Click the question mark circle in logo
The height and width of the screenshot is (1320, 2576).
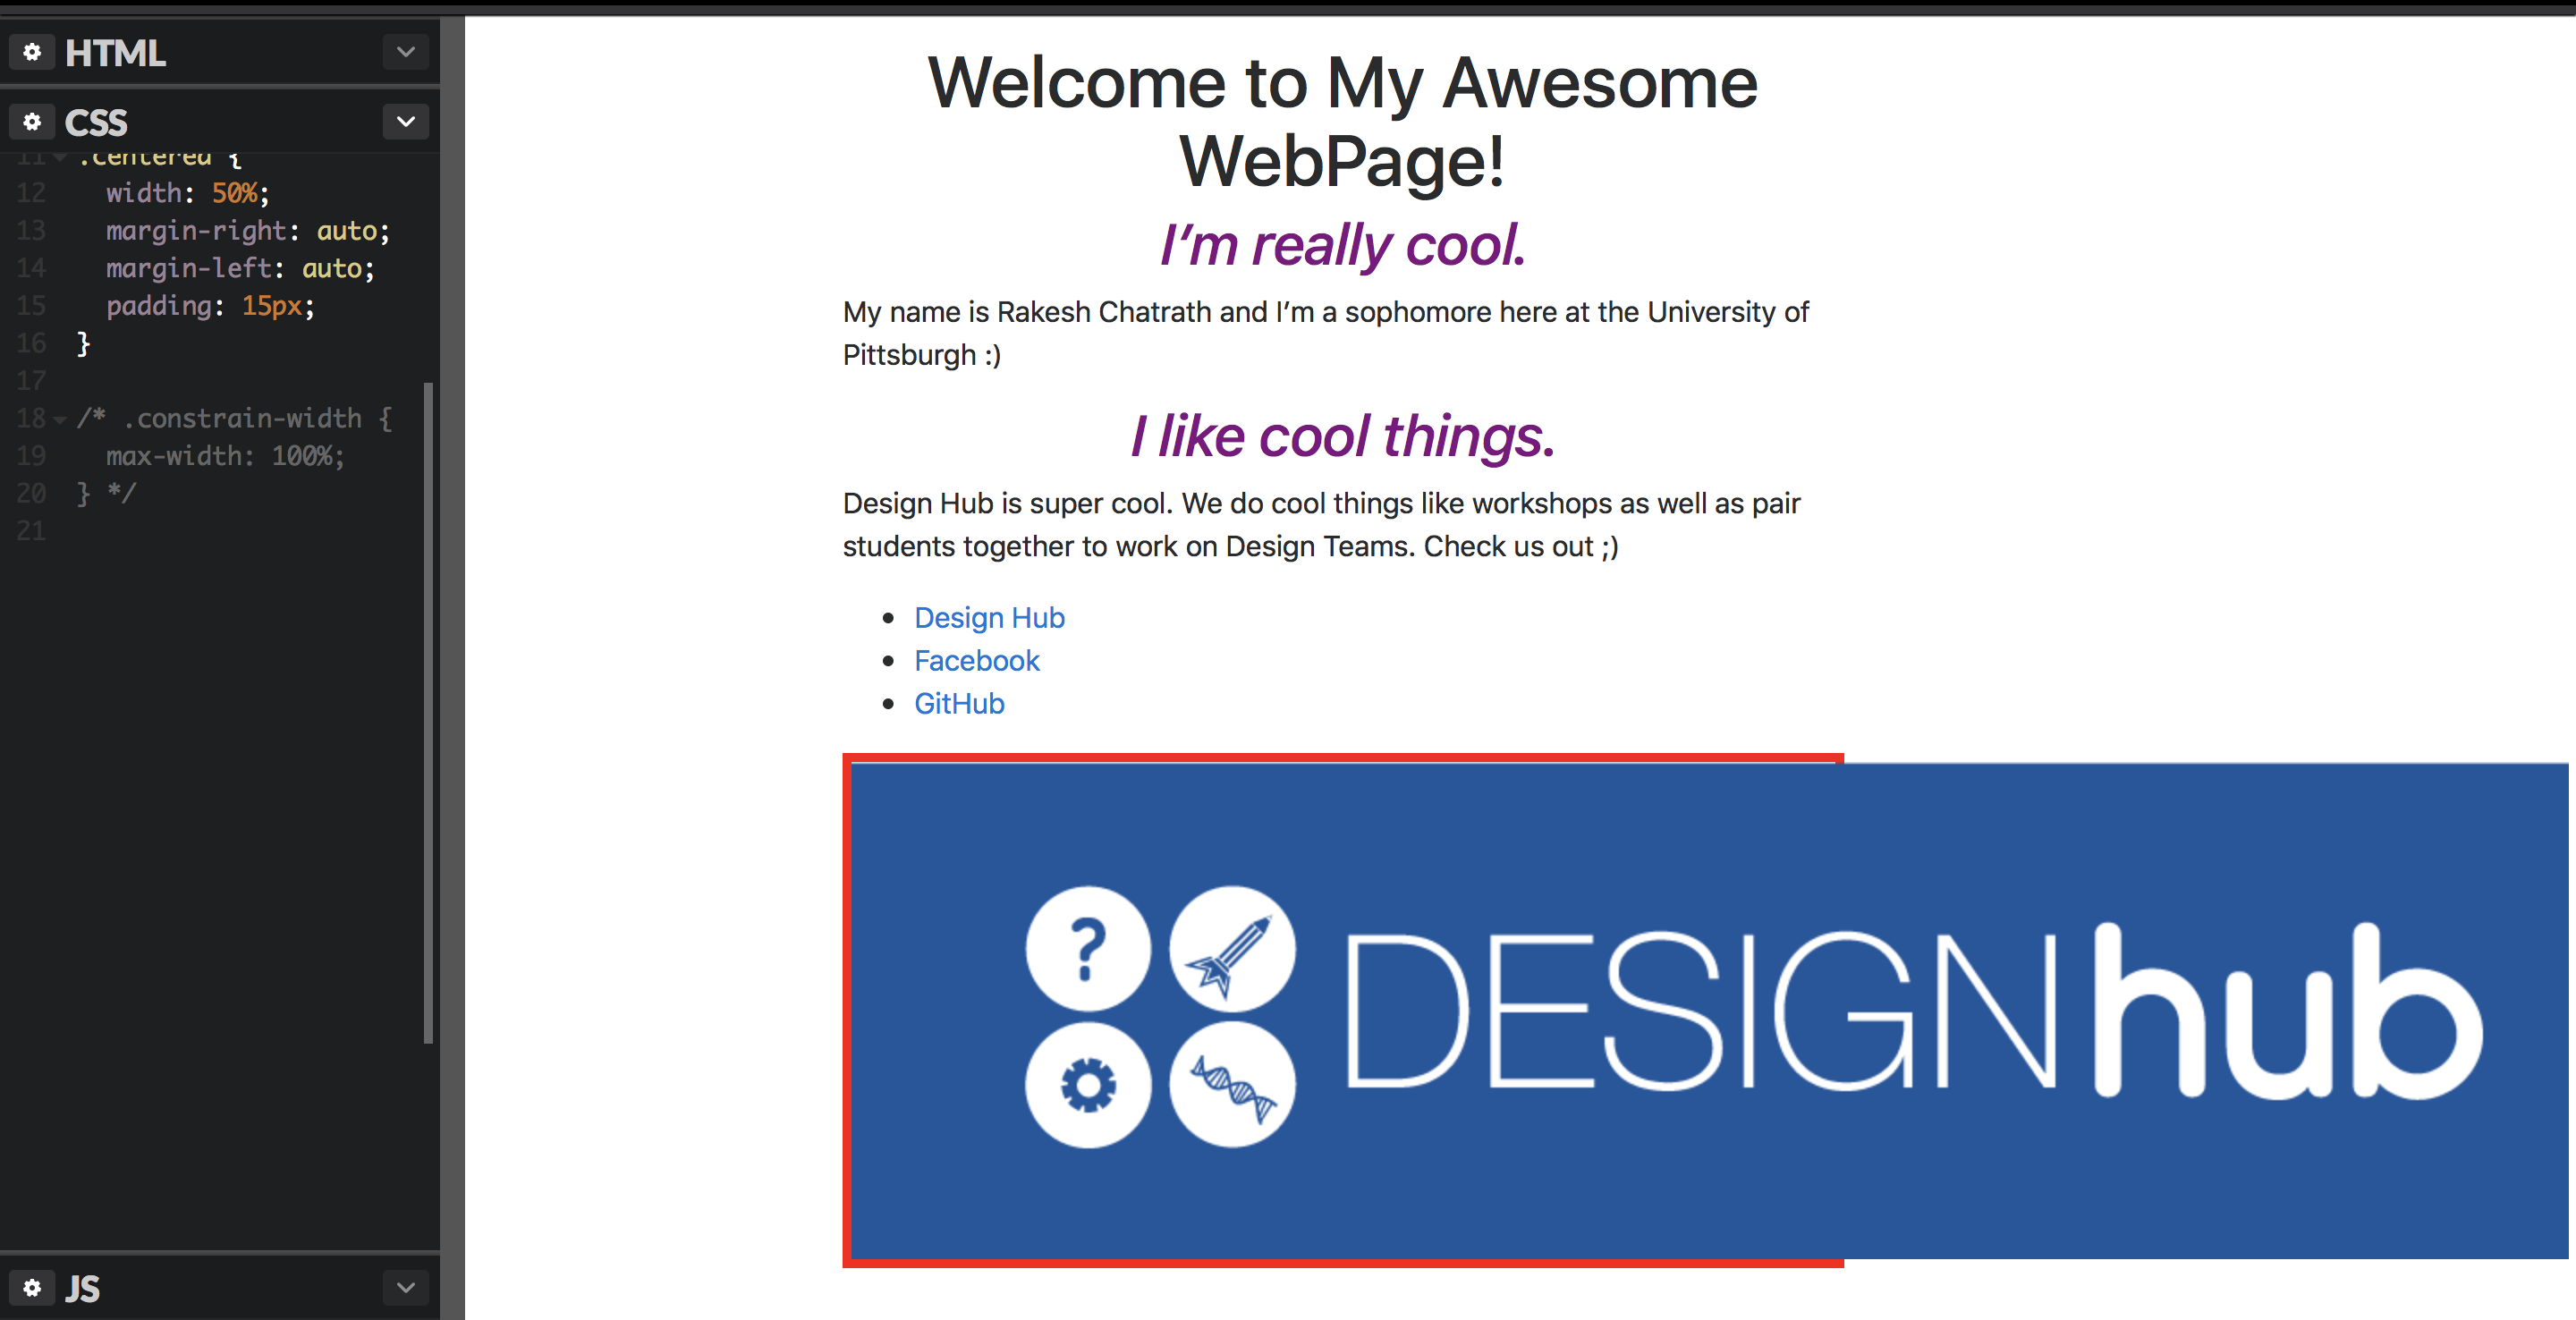pos(1088,948)
